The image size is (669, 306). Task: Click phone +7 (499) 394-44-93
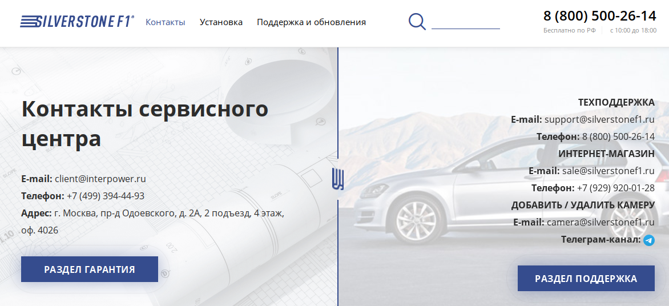tap(106, 196)
